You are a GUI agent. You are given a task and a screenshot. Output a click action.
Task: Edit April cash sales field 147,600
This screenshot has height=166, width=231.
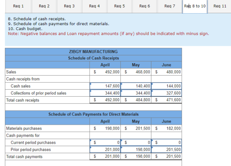(105, 86)
